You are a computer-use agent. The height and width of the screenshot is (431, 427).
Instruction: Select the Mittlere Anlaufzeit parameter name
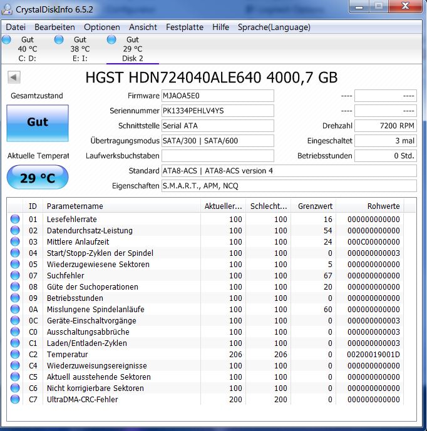tap(78, 242)
